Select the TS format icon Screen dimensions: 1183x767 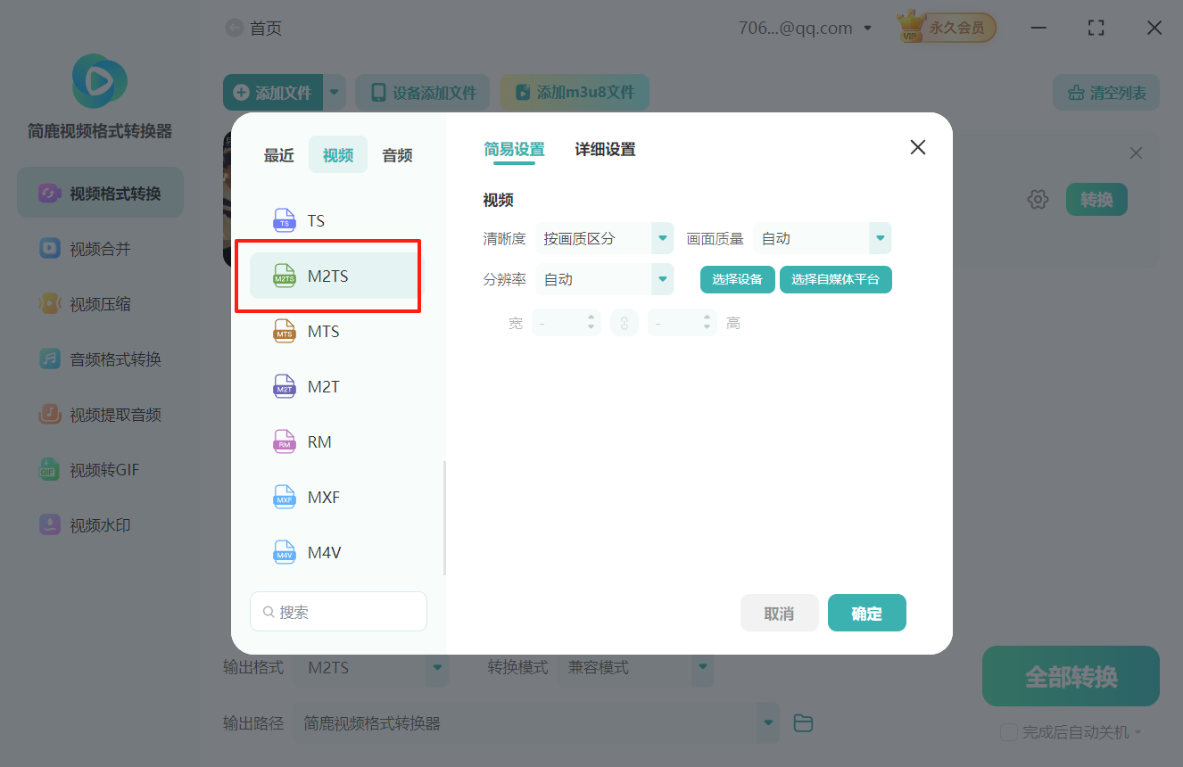pyautogui.click(x=285, y=220)
